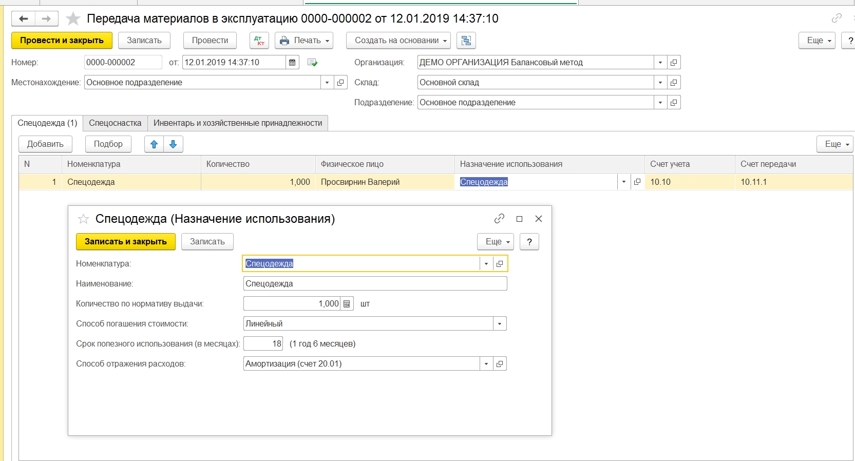This screenshot has width=855, height=461.
Task: Click the back navigation arrow
Action: pos(23,19)
